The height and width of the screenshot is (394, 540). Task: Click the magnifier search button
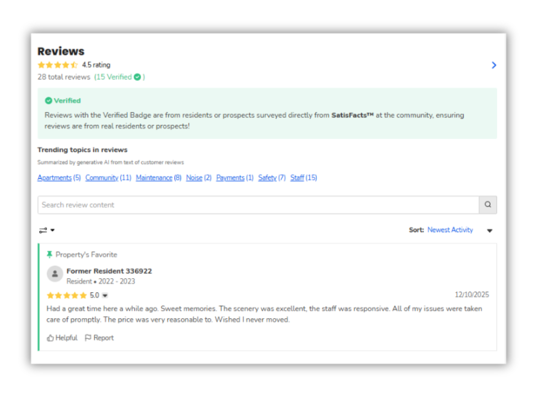[487, 205]
